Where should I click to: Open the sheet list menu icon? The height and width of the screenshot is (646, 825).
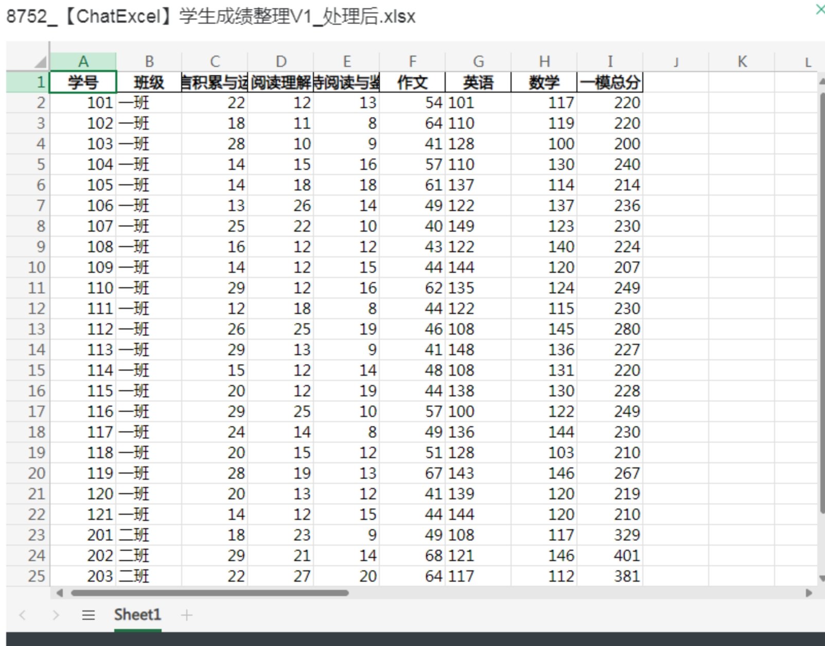point(89,615)
